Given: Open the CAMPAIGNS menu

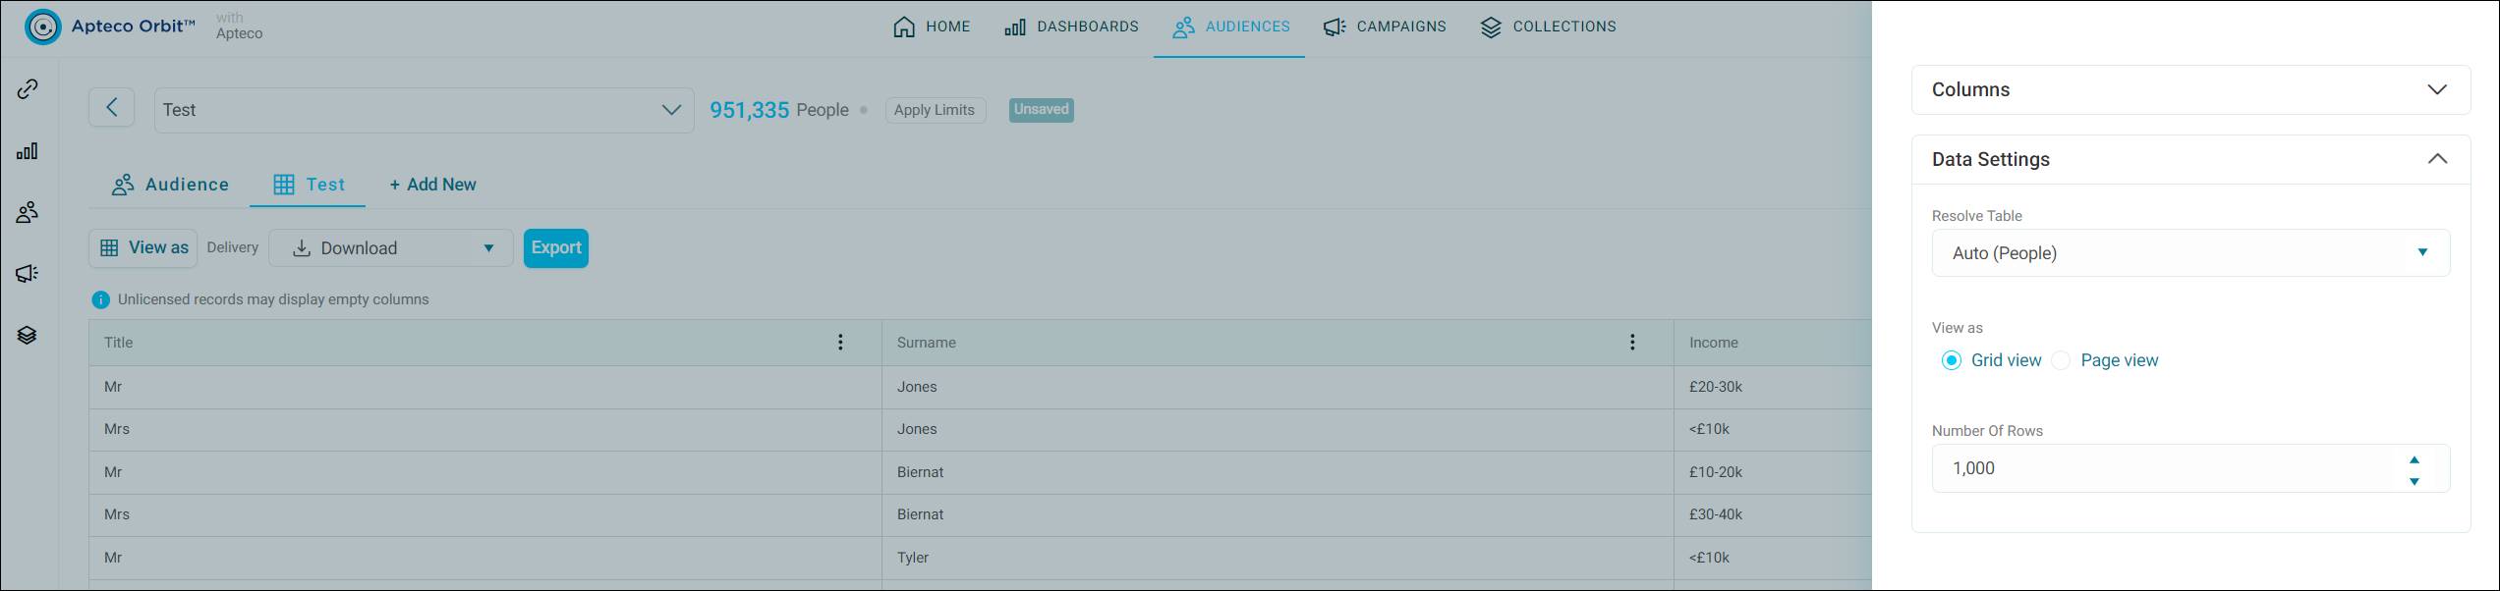Looking at the screenshot, I should click(x=1385, y=27).
